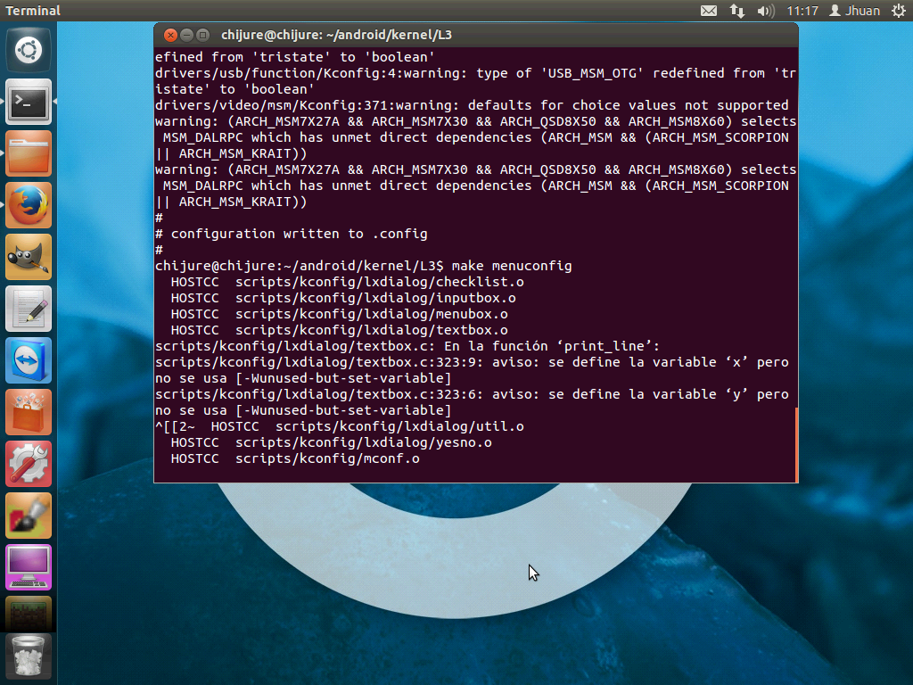Launch the Terminal icon in the dock
913x685 pixels.
(28, 102)
